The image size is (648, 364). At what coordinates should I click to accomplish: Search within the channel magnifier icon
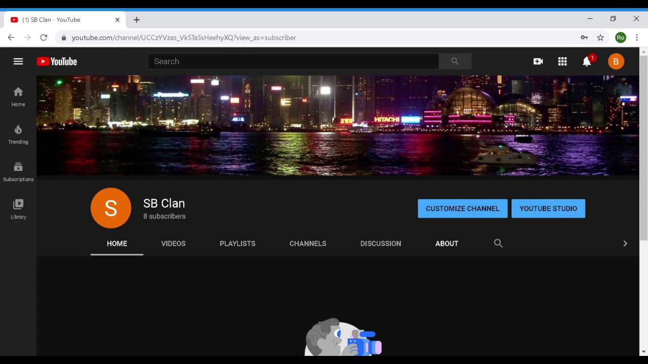(x=498, y=243)
